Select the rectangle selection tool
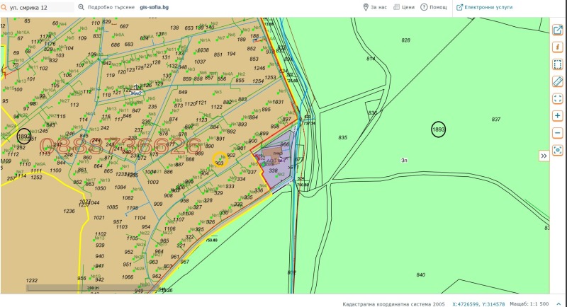The height and width of the screenshot is (307, 567). point(557,64)
